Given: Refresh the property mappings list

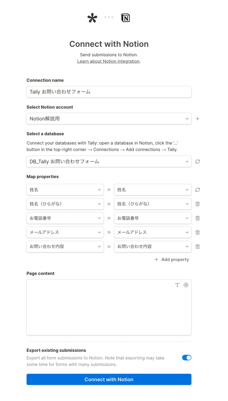Looking at the screenshot, I should [x=198, y=190].
